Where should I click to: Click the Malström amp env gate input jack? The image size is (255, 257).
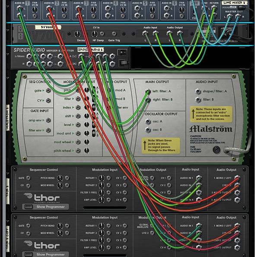(48, 120)
